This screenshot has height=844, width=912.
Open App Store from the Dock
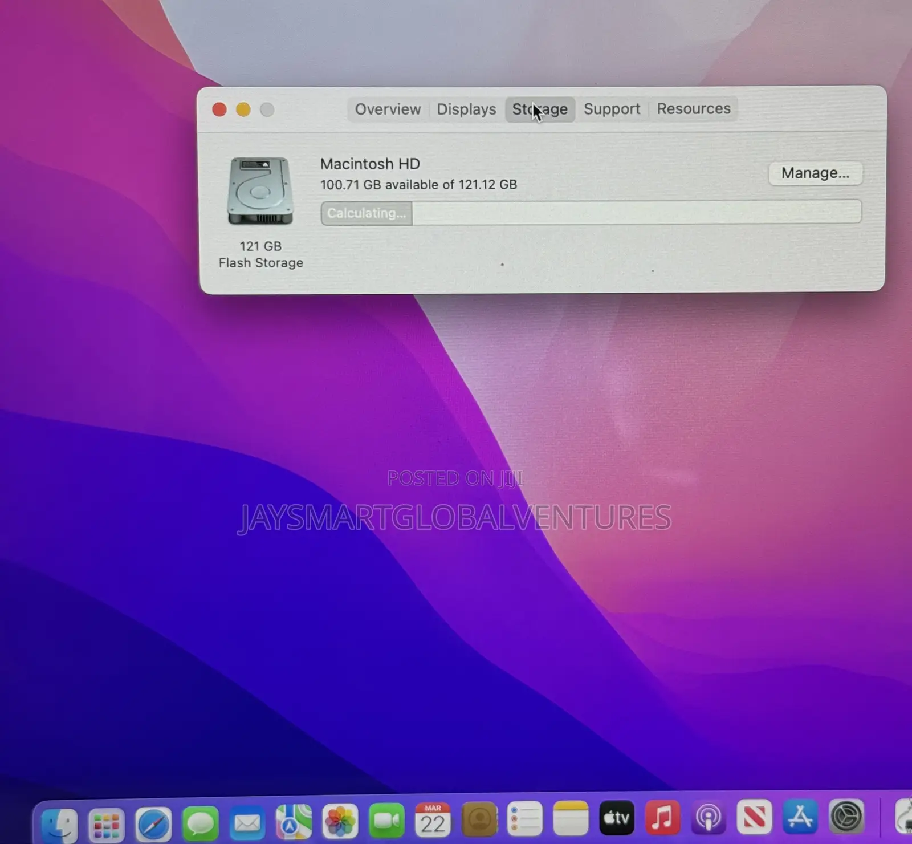800,817
